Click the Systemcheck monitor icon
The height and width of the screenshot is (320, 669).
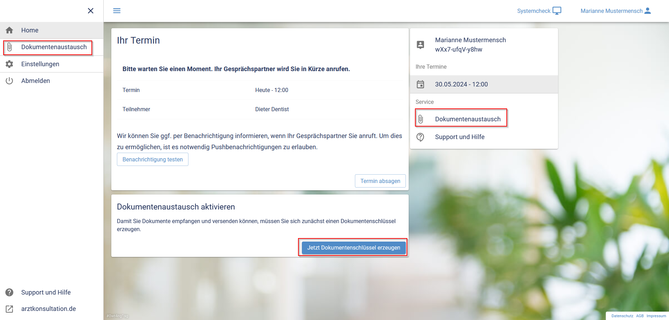[557, 11]
